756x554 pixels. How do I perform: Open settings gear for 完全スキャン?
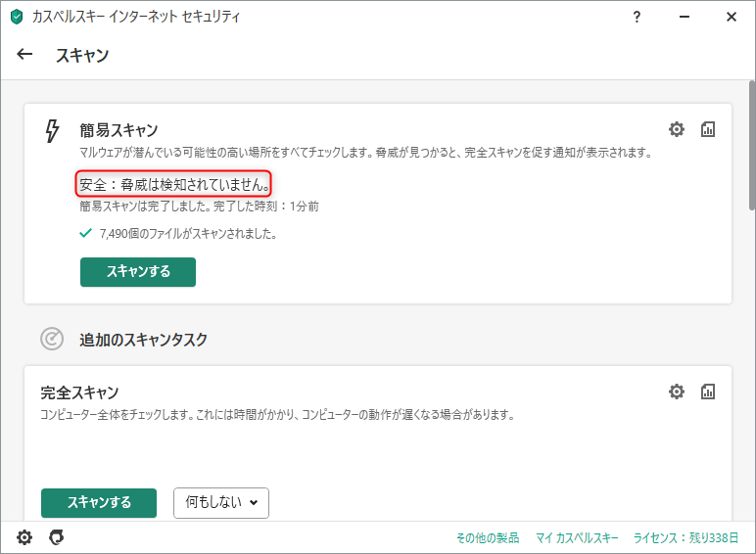point(677,392)
